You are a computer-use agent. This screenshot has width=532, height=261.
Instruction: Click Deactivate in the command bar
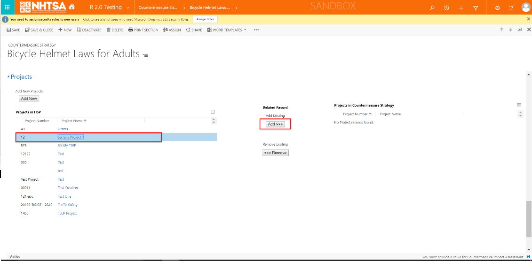click(x=89, y=30)
